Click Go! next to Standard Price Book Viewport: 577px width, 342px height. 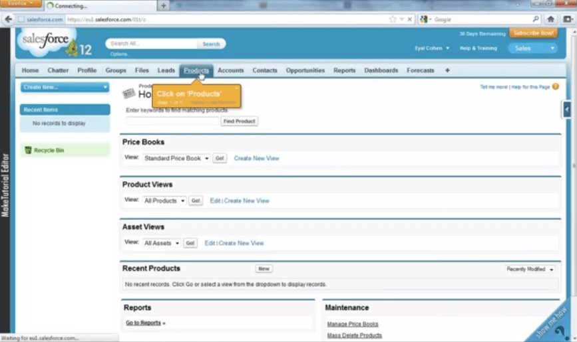coord(220,158)
